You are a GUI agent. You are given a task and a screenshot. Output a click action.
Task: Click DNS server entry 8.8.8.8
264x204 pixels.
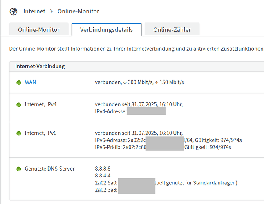coord(103,169)
